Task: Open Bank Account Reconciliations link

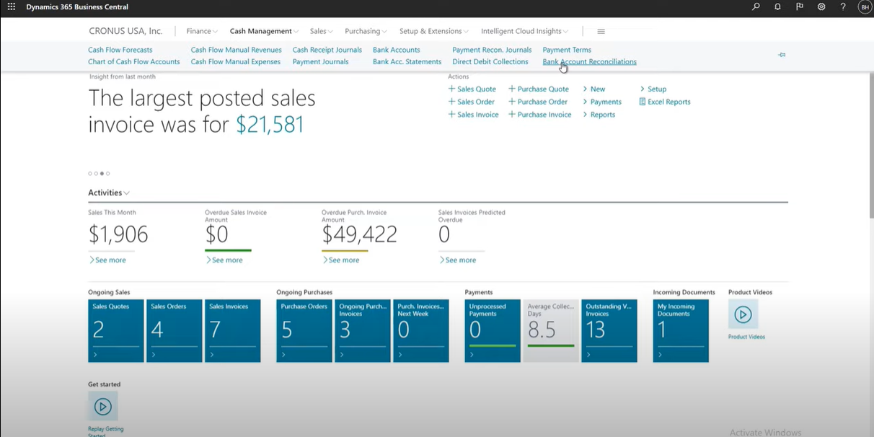Action: click(x=589, y=61)
